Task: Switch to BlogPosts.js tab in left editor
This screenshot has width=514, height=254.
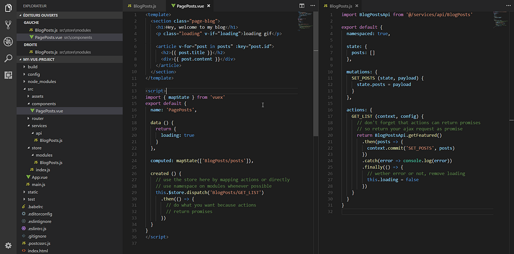Action: coord(144,6)
